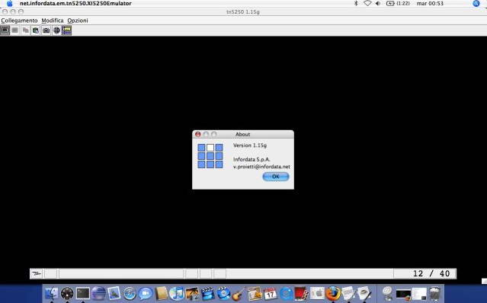Open iMovie from the Dock
487x303 pixels.
click(208, 293)
